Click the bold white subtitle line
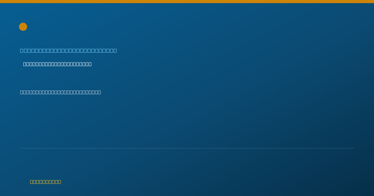 [x=57, y=64]
